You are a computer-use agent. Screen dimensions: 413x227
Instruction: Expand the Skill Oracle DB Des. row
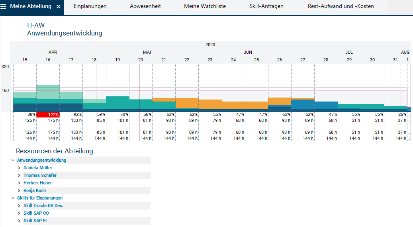coord(19,205)
